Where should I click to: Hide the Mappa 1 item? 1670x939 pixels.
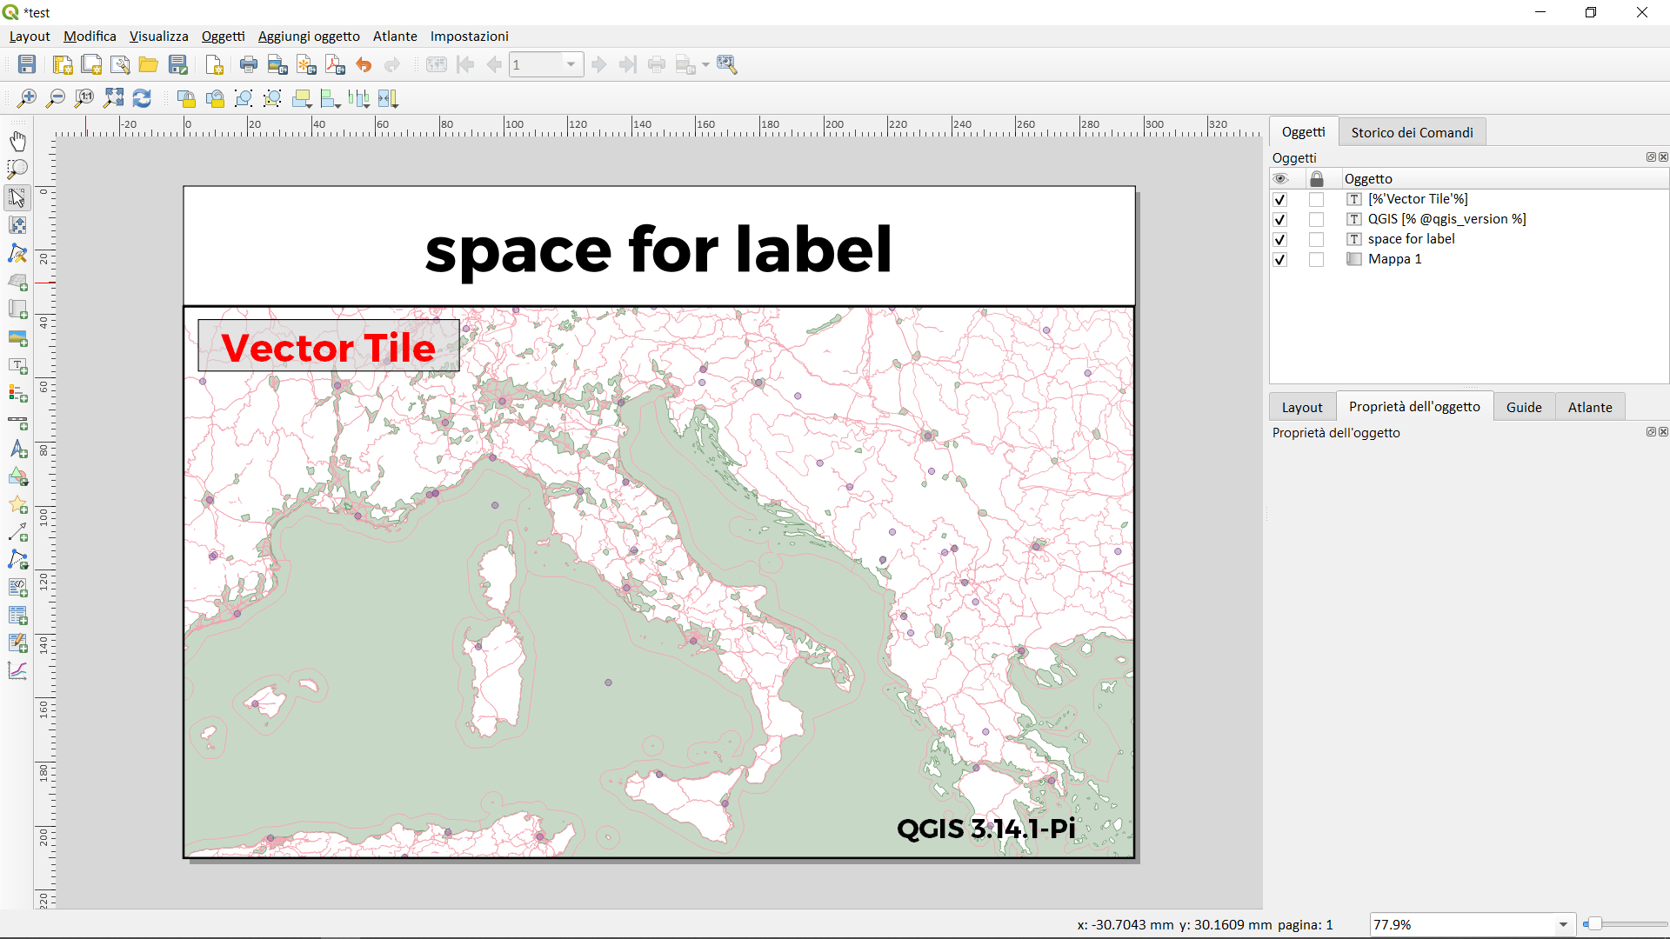tap(1279, 259)
